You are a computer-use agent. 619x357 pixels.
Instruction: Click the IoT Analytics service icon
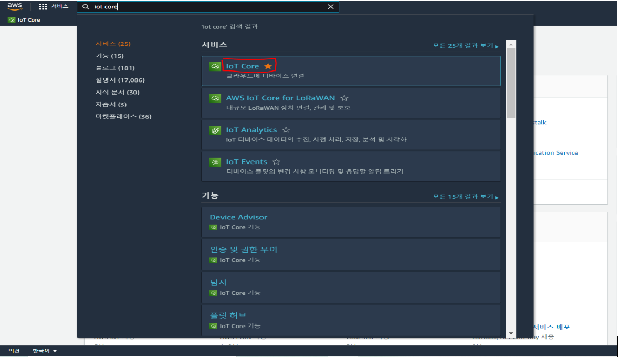click(215, 130)
